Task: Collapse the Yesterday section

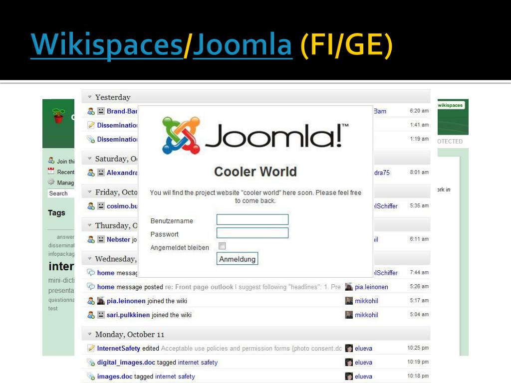Action: tap(90, 97)
